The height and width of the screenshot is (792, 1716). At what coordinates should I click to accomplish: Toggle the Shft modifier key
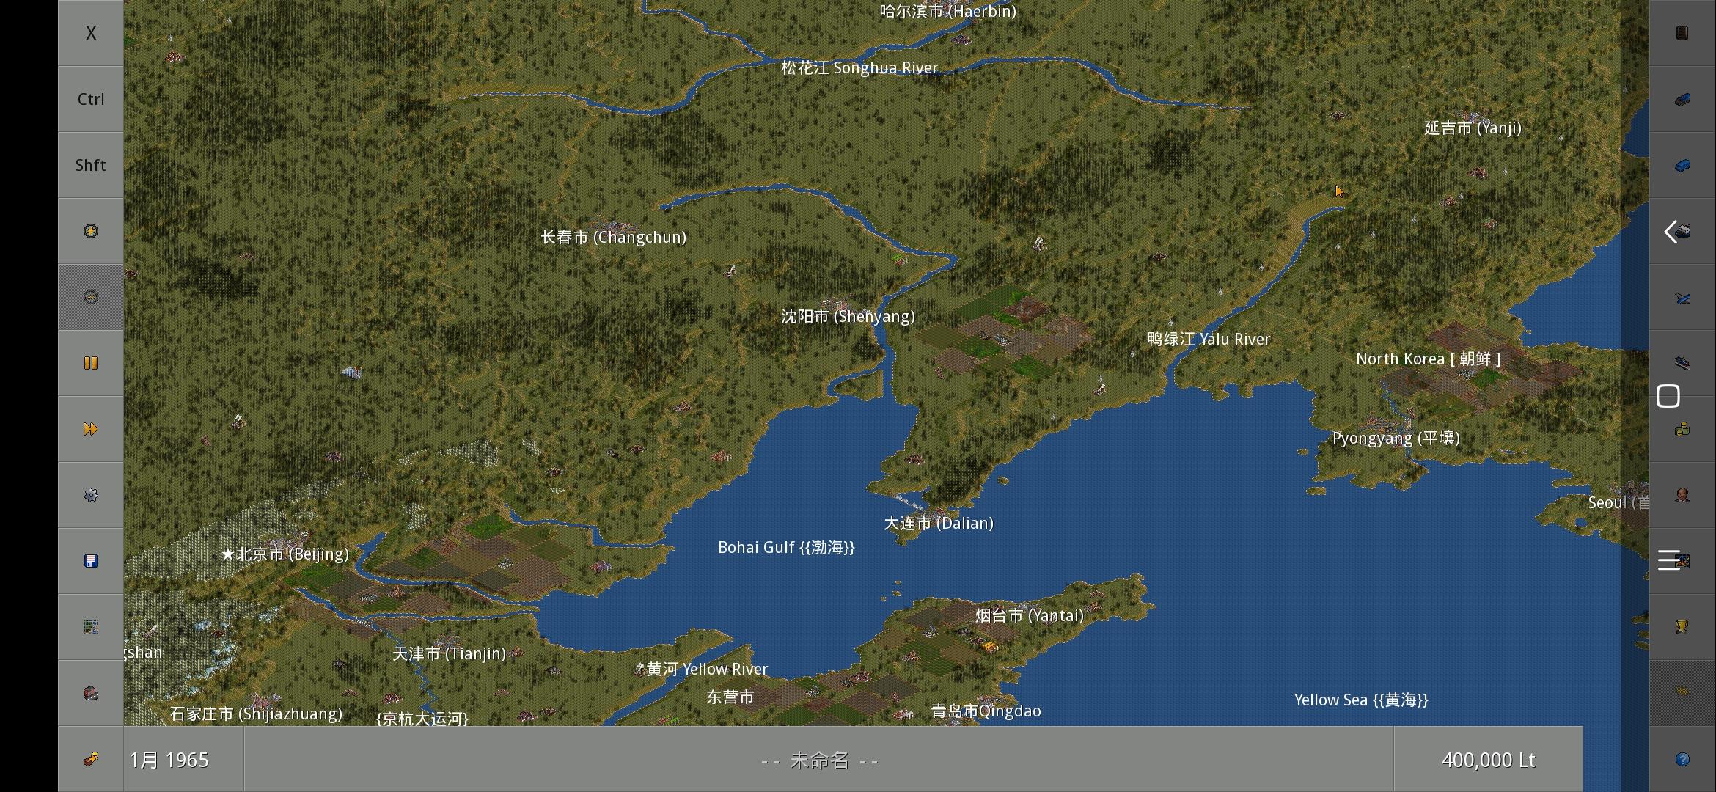(x=91, y=165)
